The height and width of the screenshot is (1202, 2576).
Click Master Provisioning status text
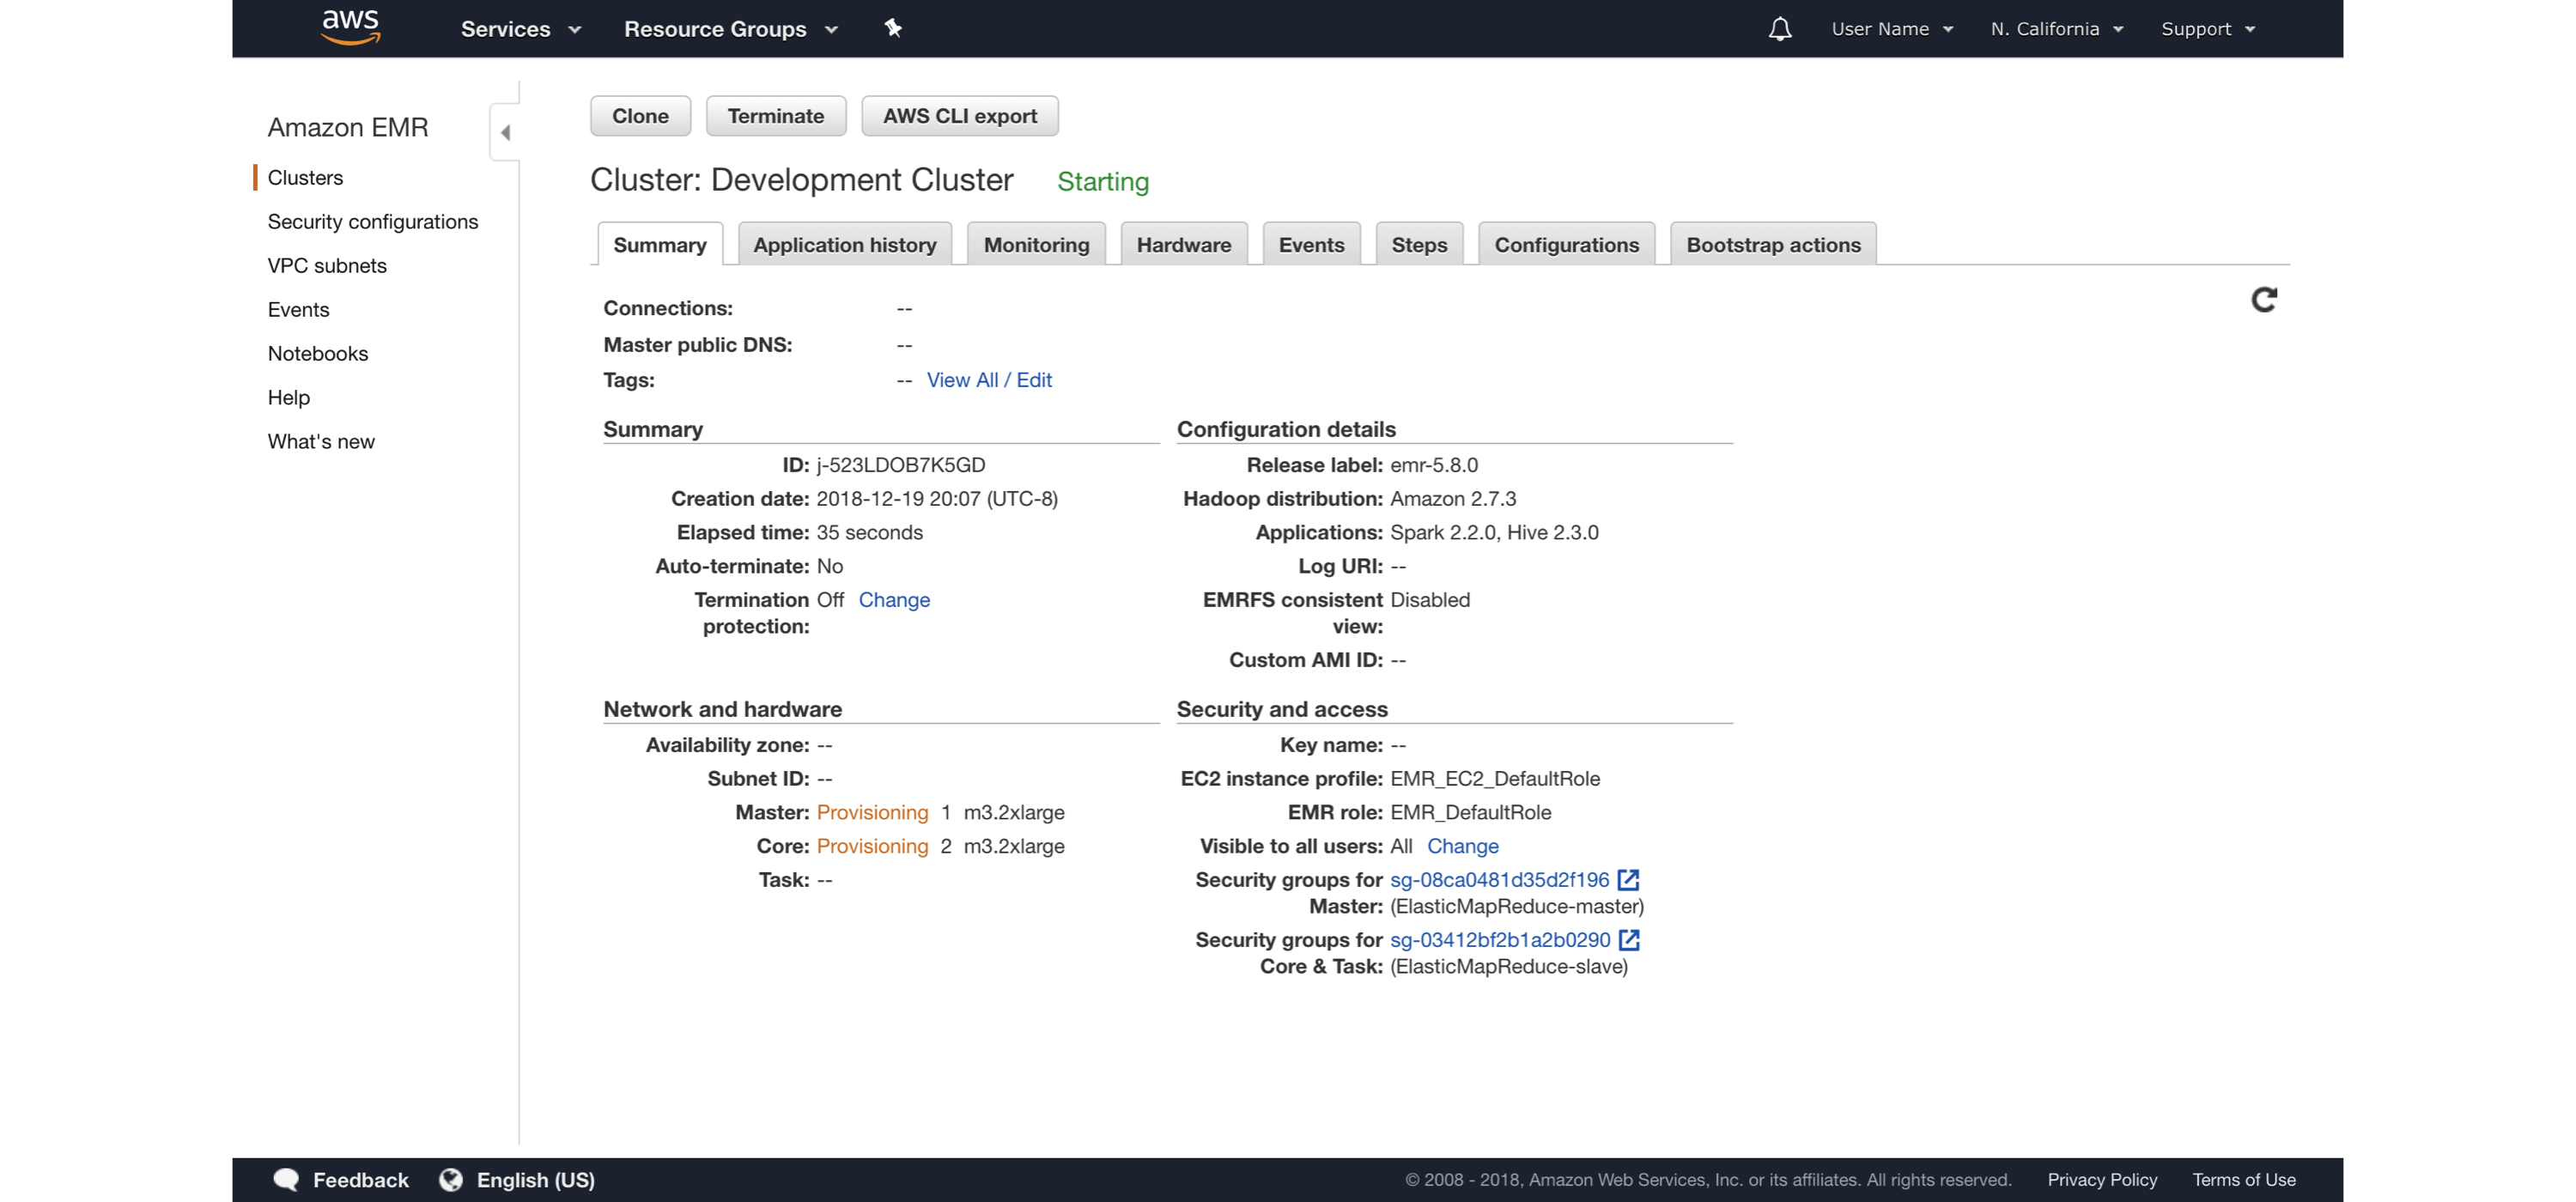[873, 812]
